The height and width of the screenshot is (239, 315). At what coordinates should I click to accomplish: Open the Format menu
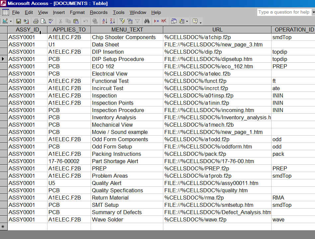(x=77, y=13)
